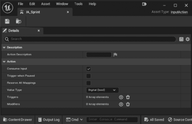Add element to Modifiers array
The width and height of the screenshot is (192, 124).
click(121, 104)
